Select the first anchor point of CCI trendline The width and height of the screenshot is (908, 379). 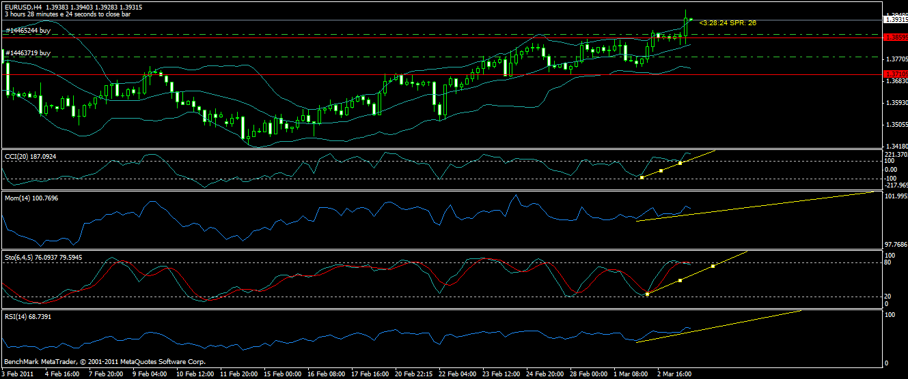[x=642, y=177]
